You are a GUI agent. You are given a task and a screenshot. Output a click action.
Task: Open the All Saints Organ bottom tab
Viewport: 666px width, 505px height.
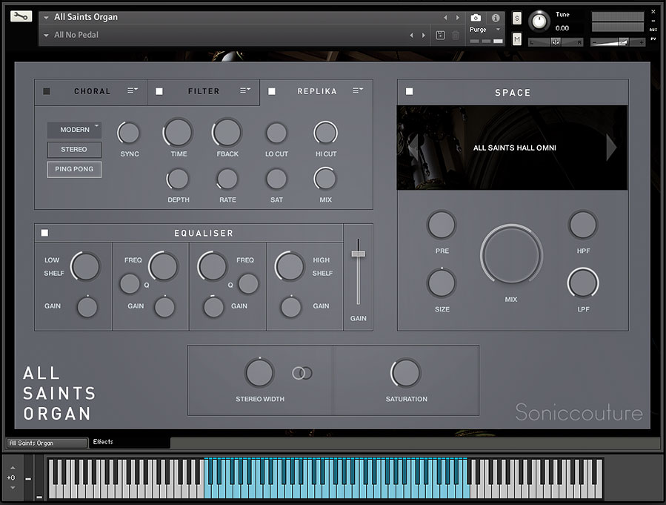[47, 443]
